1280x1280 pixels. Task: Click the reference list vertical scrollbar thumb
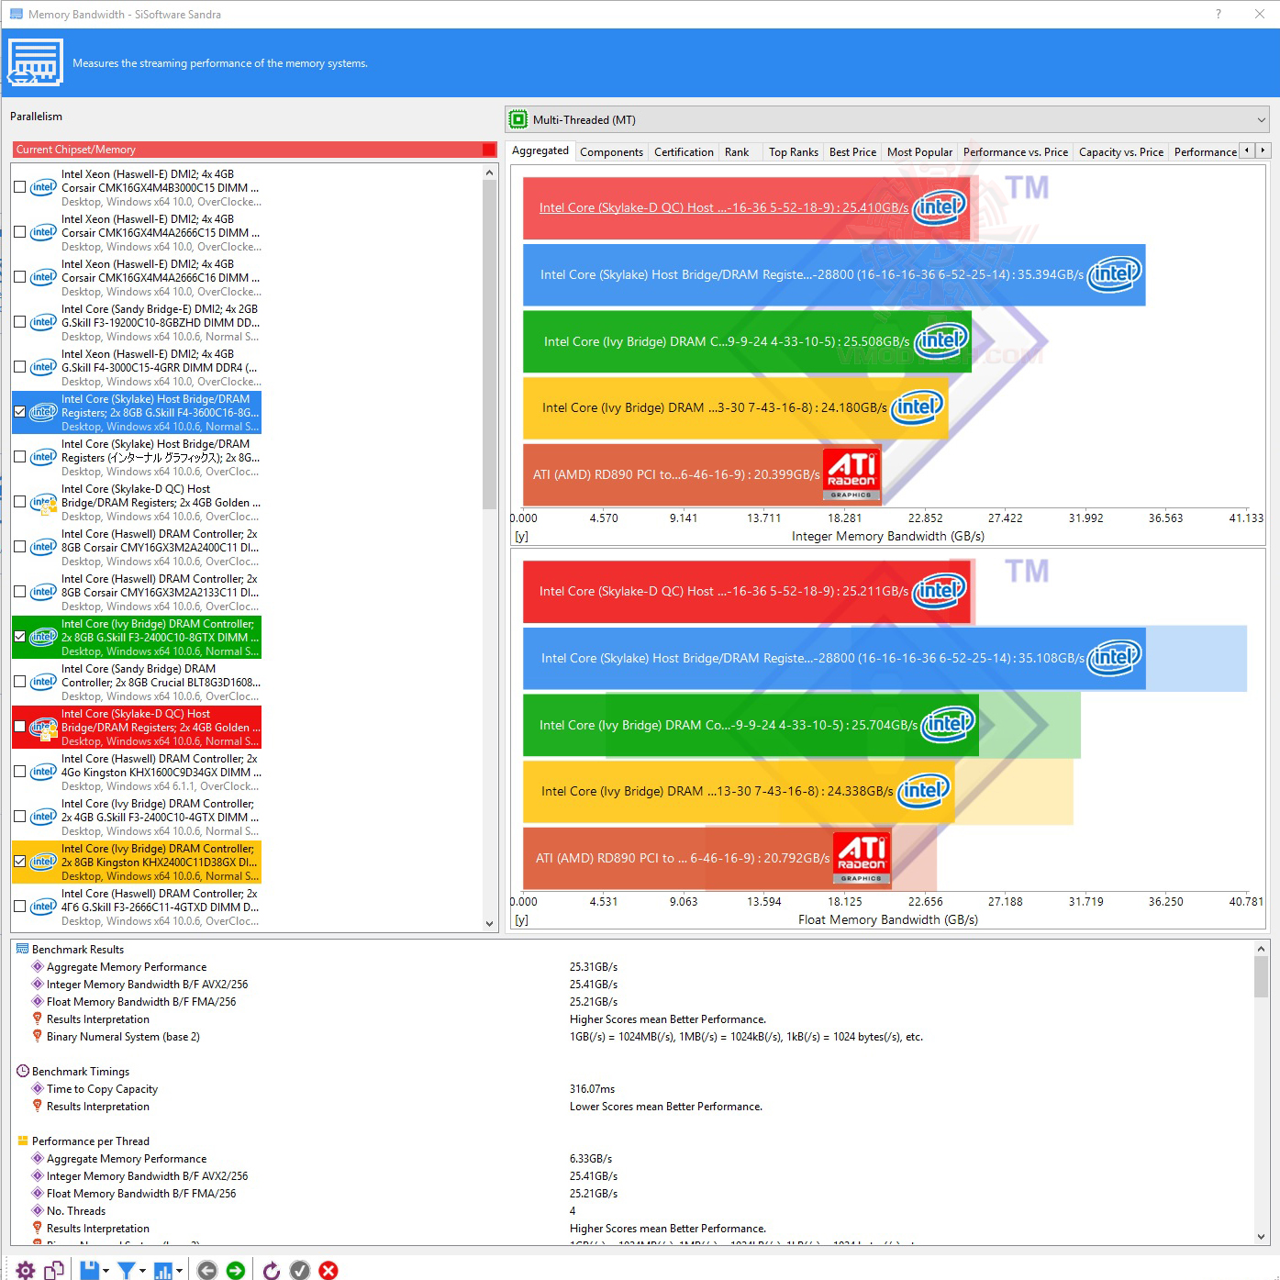click(x=489, y=345)
